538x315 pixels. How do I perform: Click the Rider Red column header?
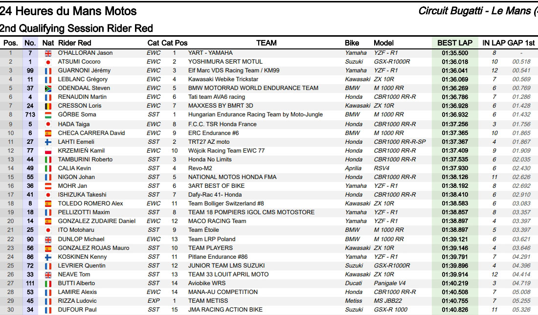[74, 43]
